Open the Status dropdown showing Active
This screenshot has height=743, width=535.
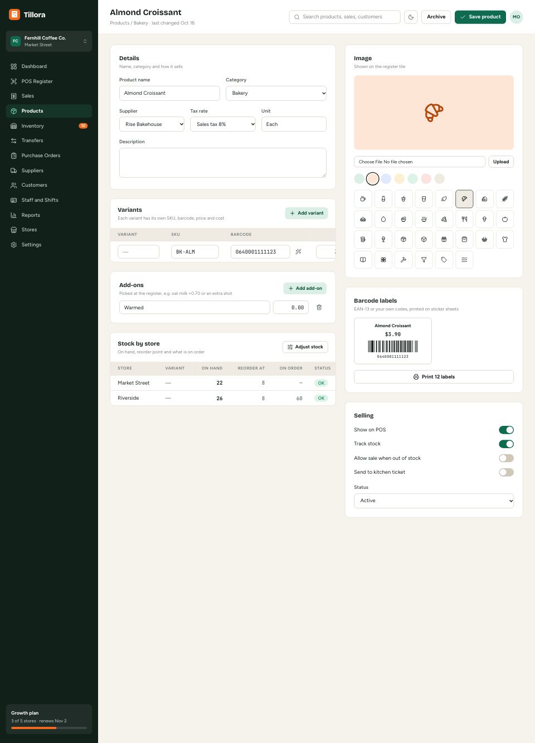coord(434,501)
